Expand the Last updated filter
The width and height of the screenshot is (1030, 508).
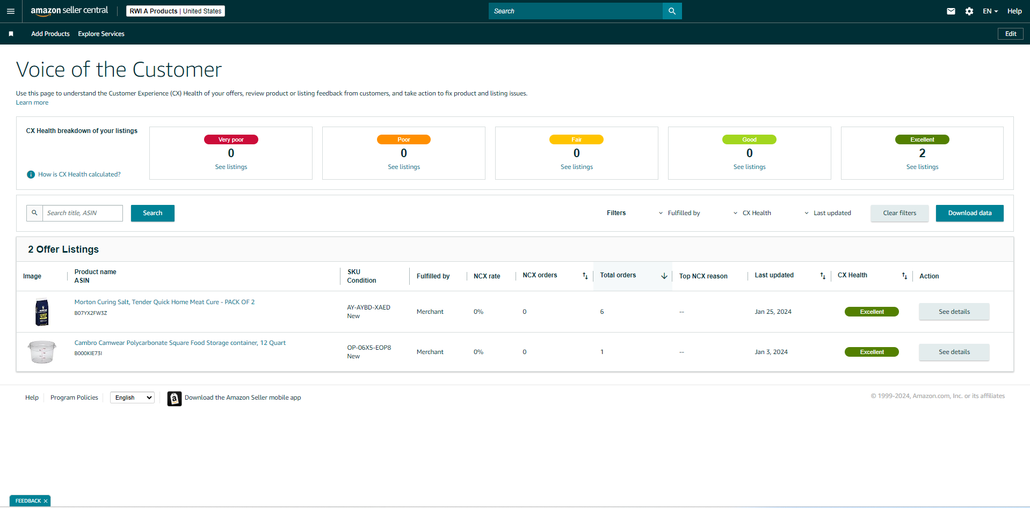(x=828, y=213)
